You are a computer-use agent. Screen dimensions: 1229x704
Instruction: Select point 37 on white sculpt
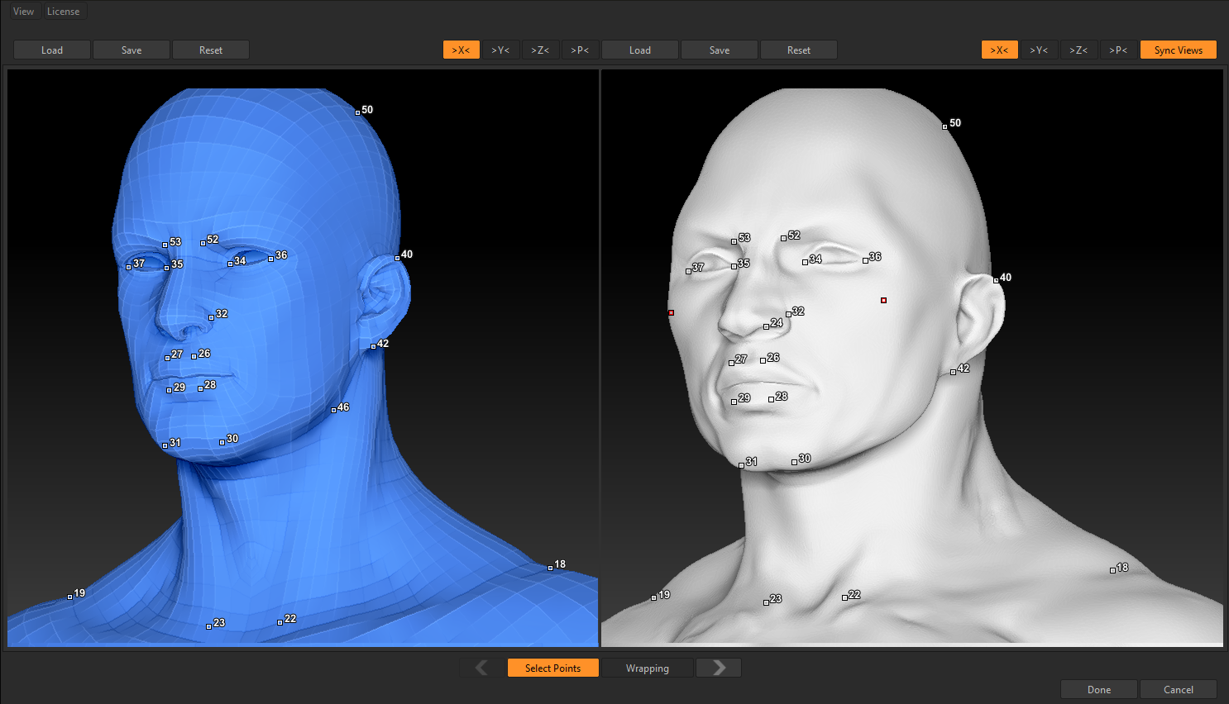pyautogui.click(x=688, y=271)
